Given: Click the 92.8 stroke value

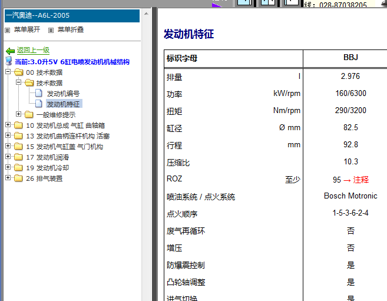Looking at the screenshot, I should click(350, 144).
